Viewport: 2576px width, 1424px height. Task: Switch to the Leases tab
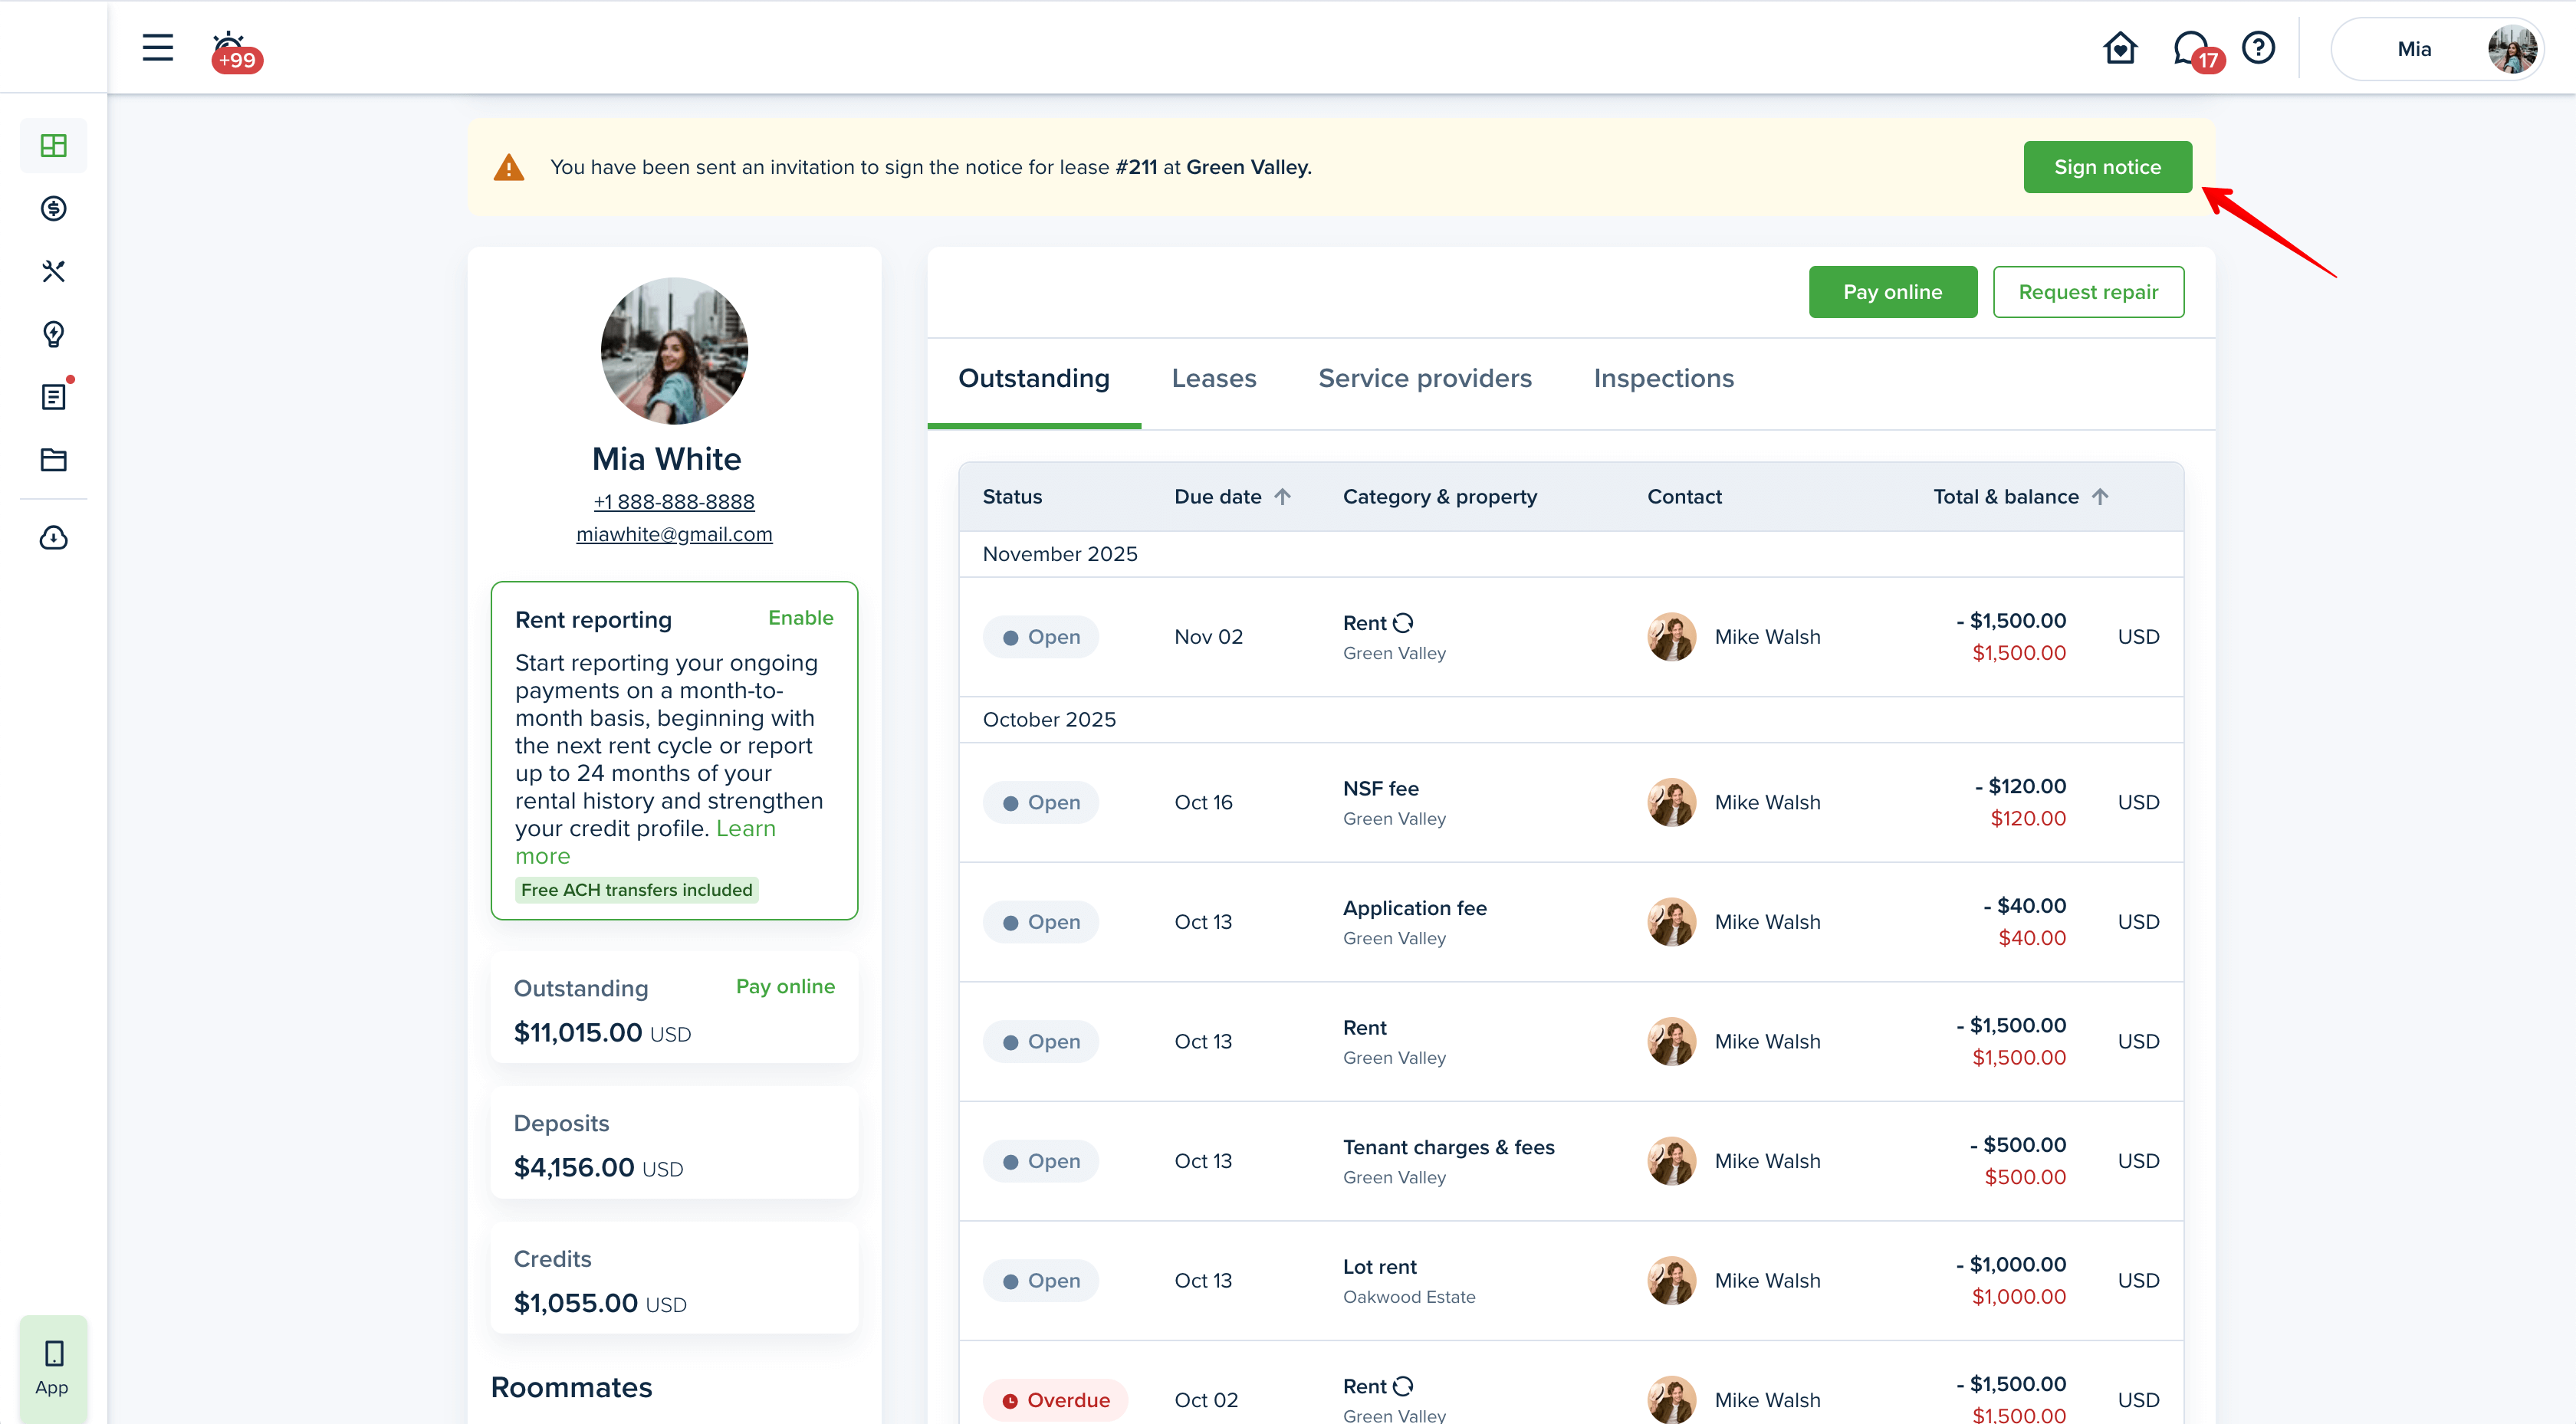(x=1213, y=379)
